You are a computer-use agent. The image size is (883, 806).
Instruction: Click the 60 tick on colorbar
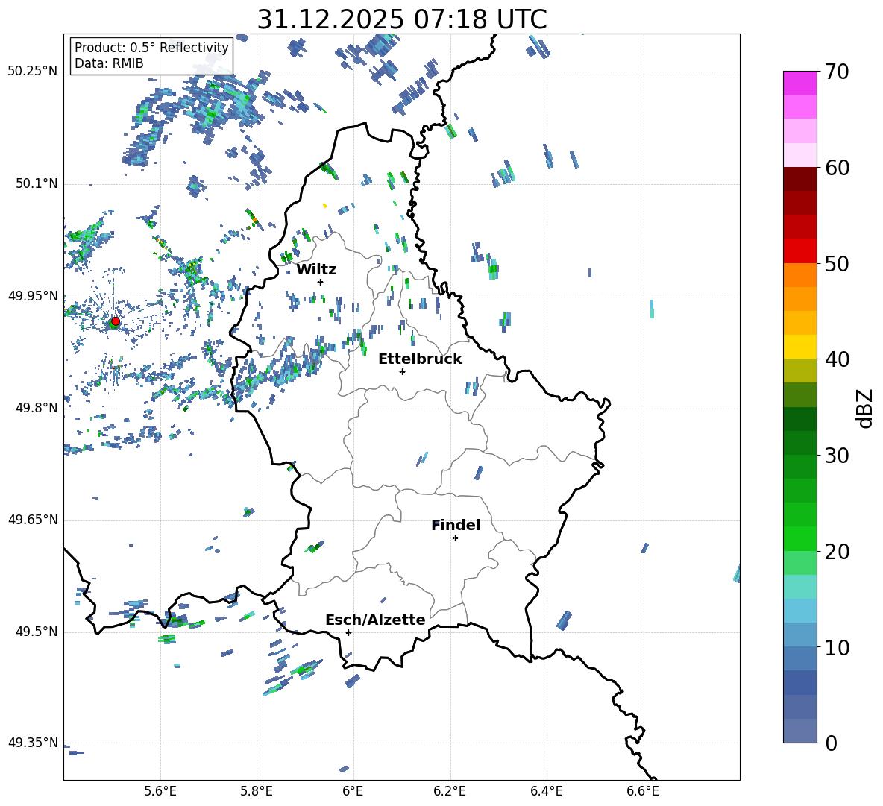click(837, 168)
